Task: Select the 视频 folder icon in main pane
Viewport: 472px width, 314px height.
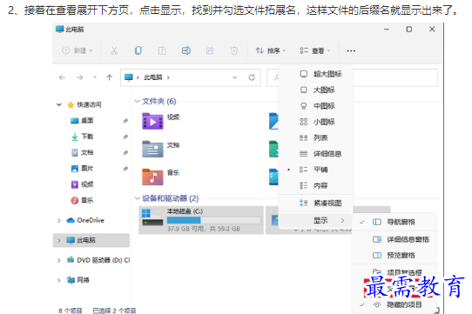Action: (152, 121)
